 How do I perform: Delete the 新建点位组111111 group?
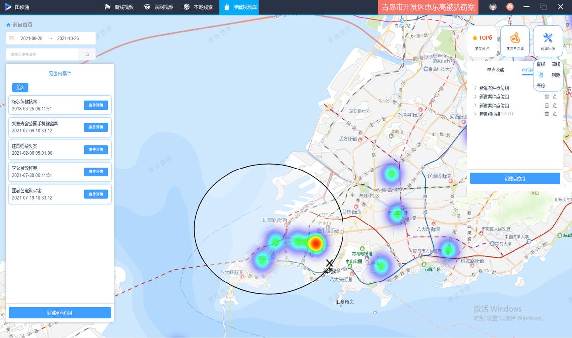547,114
